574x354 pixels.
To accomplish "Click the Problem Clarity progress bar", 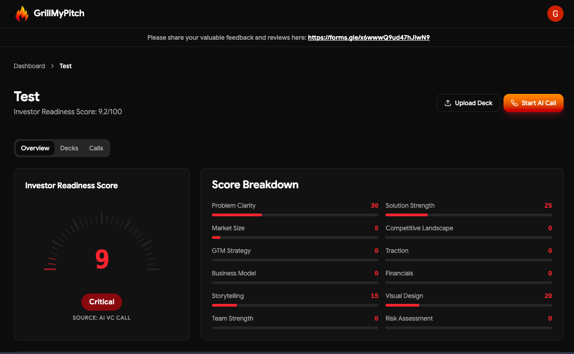I will point(295,215).
